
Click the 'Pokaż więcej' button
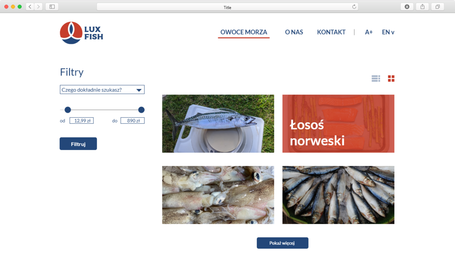[282, 243]
